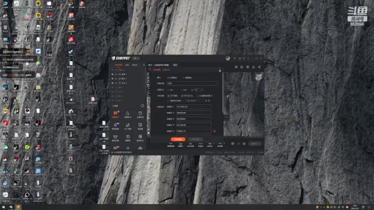Screen dimensions: 374x210
Task: Click the start-broadcast button at window bottom right
Action: click(255, 144)
